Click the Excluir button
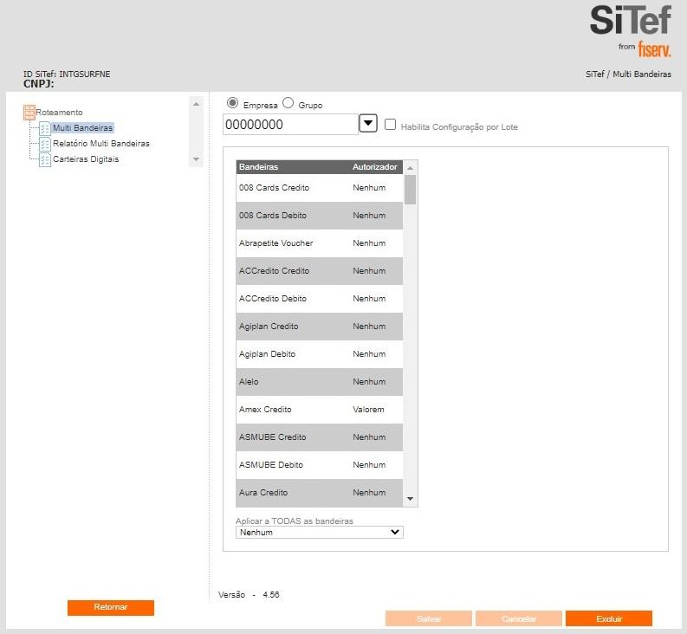The height and width of the screenshot is (634, 687). 608,618
